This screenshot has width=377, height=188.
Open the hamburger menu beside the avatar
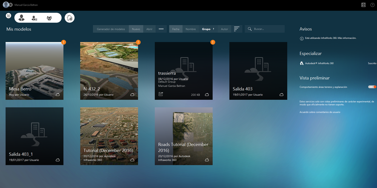pos(11,5)
